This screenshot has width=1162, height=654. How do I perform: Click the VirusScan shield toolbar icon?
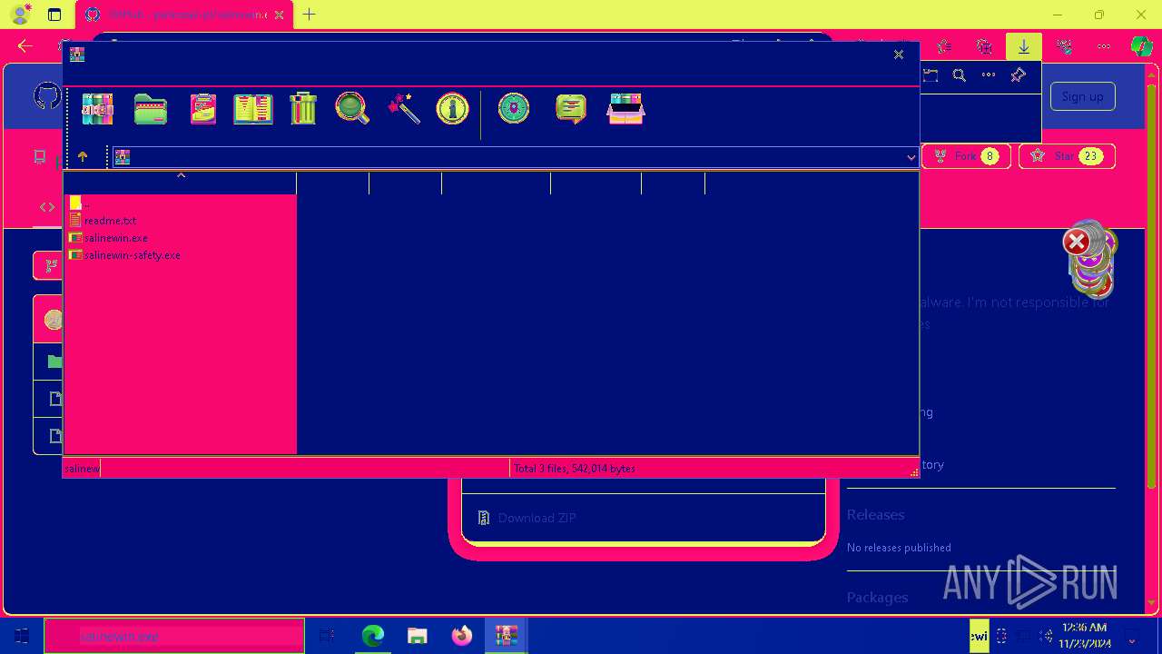pos(514,109)
